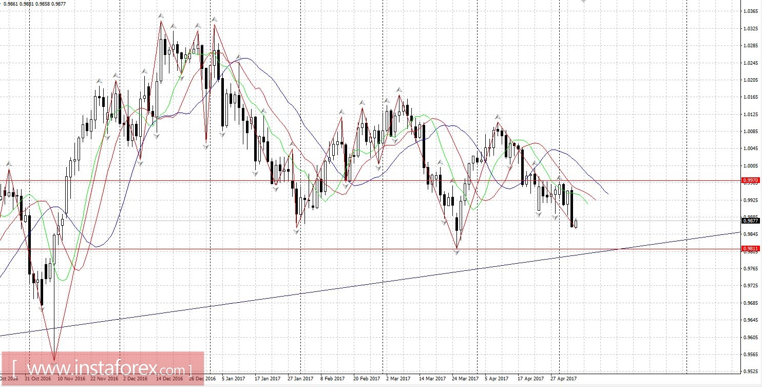Click the black 0.9877 current price tag
Image resolution: width=762 pixels, height=387 pixels.
point(750,221)
